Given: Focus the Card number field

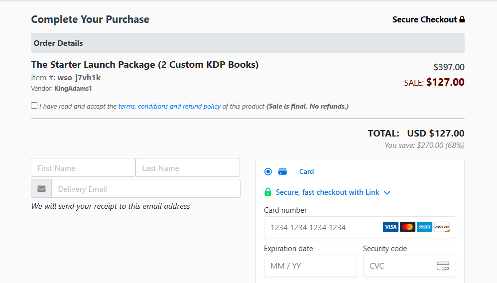Looking at the screenshot, I should pos(360,227).
